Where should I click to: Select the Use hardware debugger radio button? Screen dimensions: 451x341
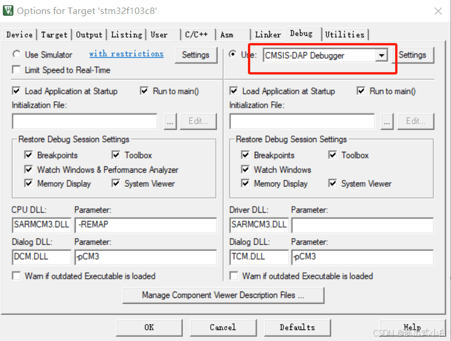tap(233, 54)
